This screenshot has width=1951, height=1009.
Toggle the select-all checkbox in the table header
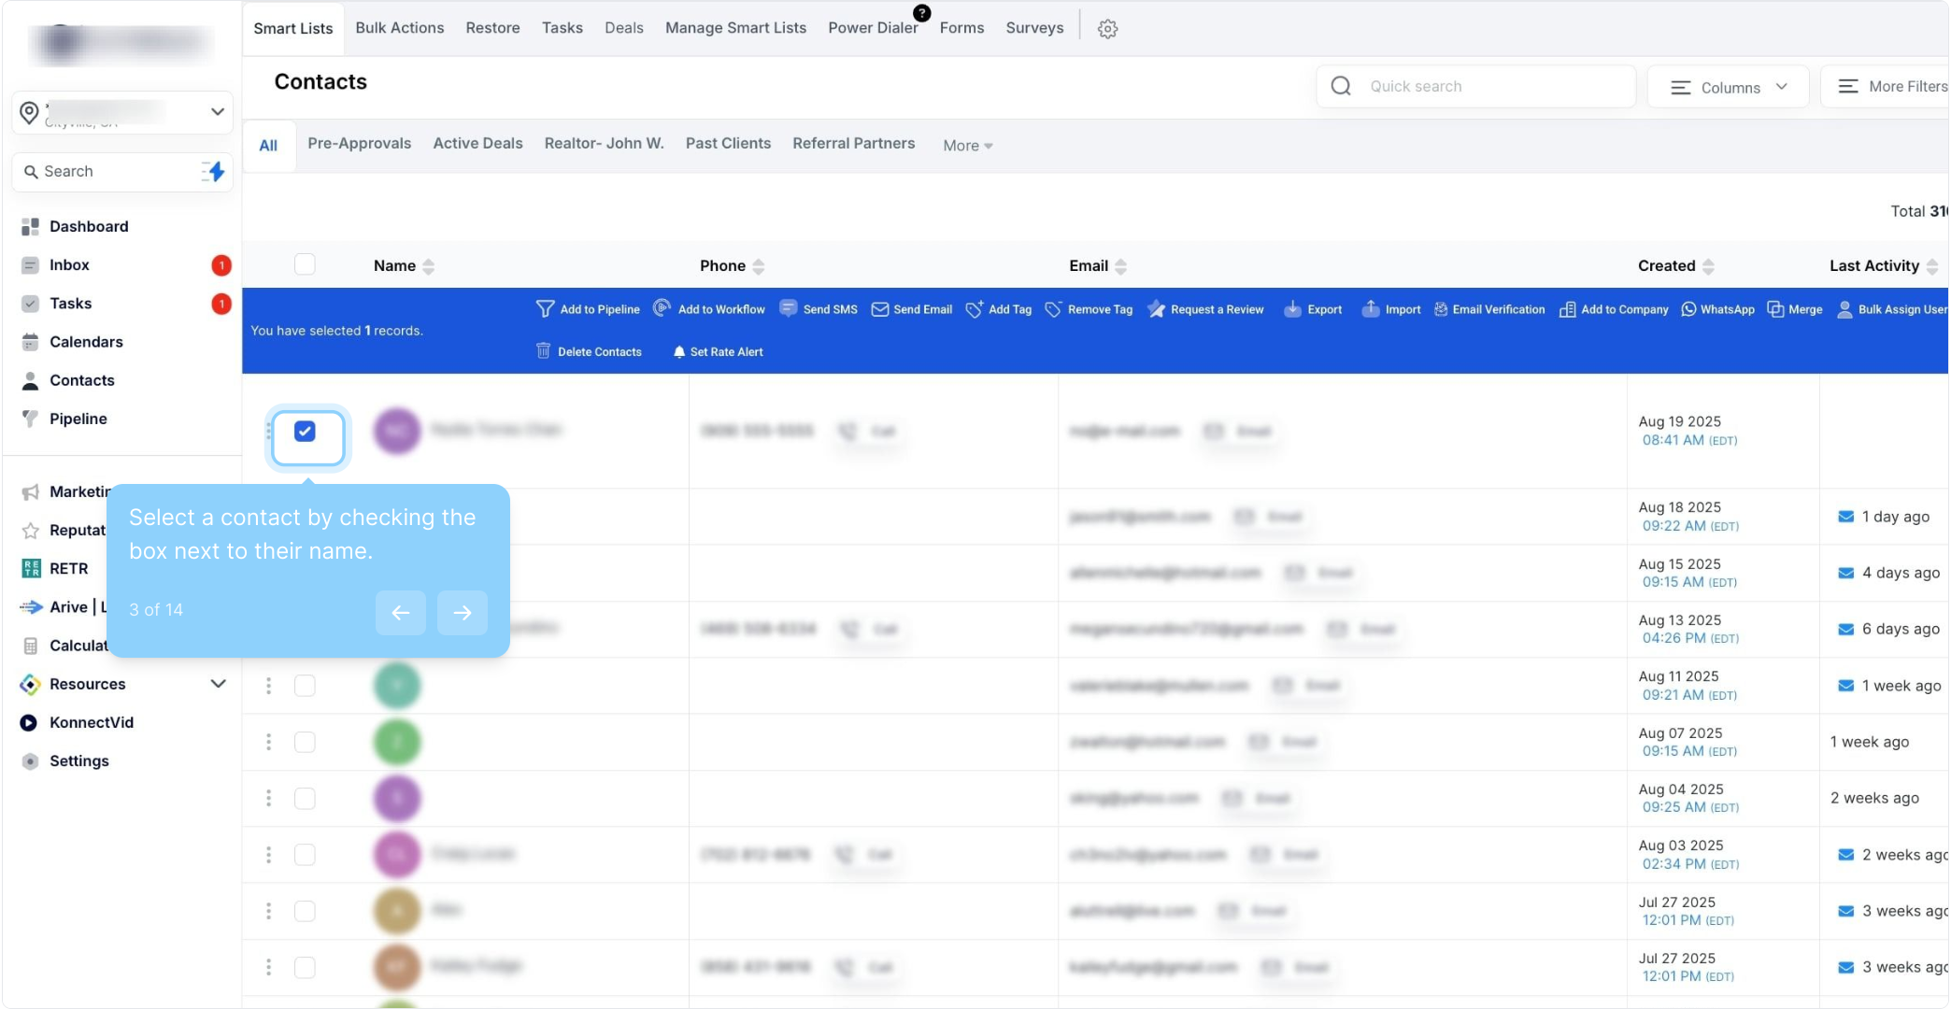point(305,264)
